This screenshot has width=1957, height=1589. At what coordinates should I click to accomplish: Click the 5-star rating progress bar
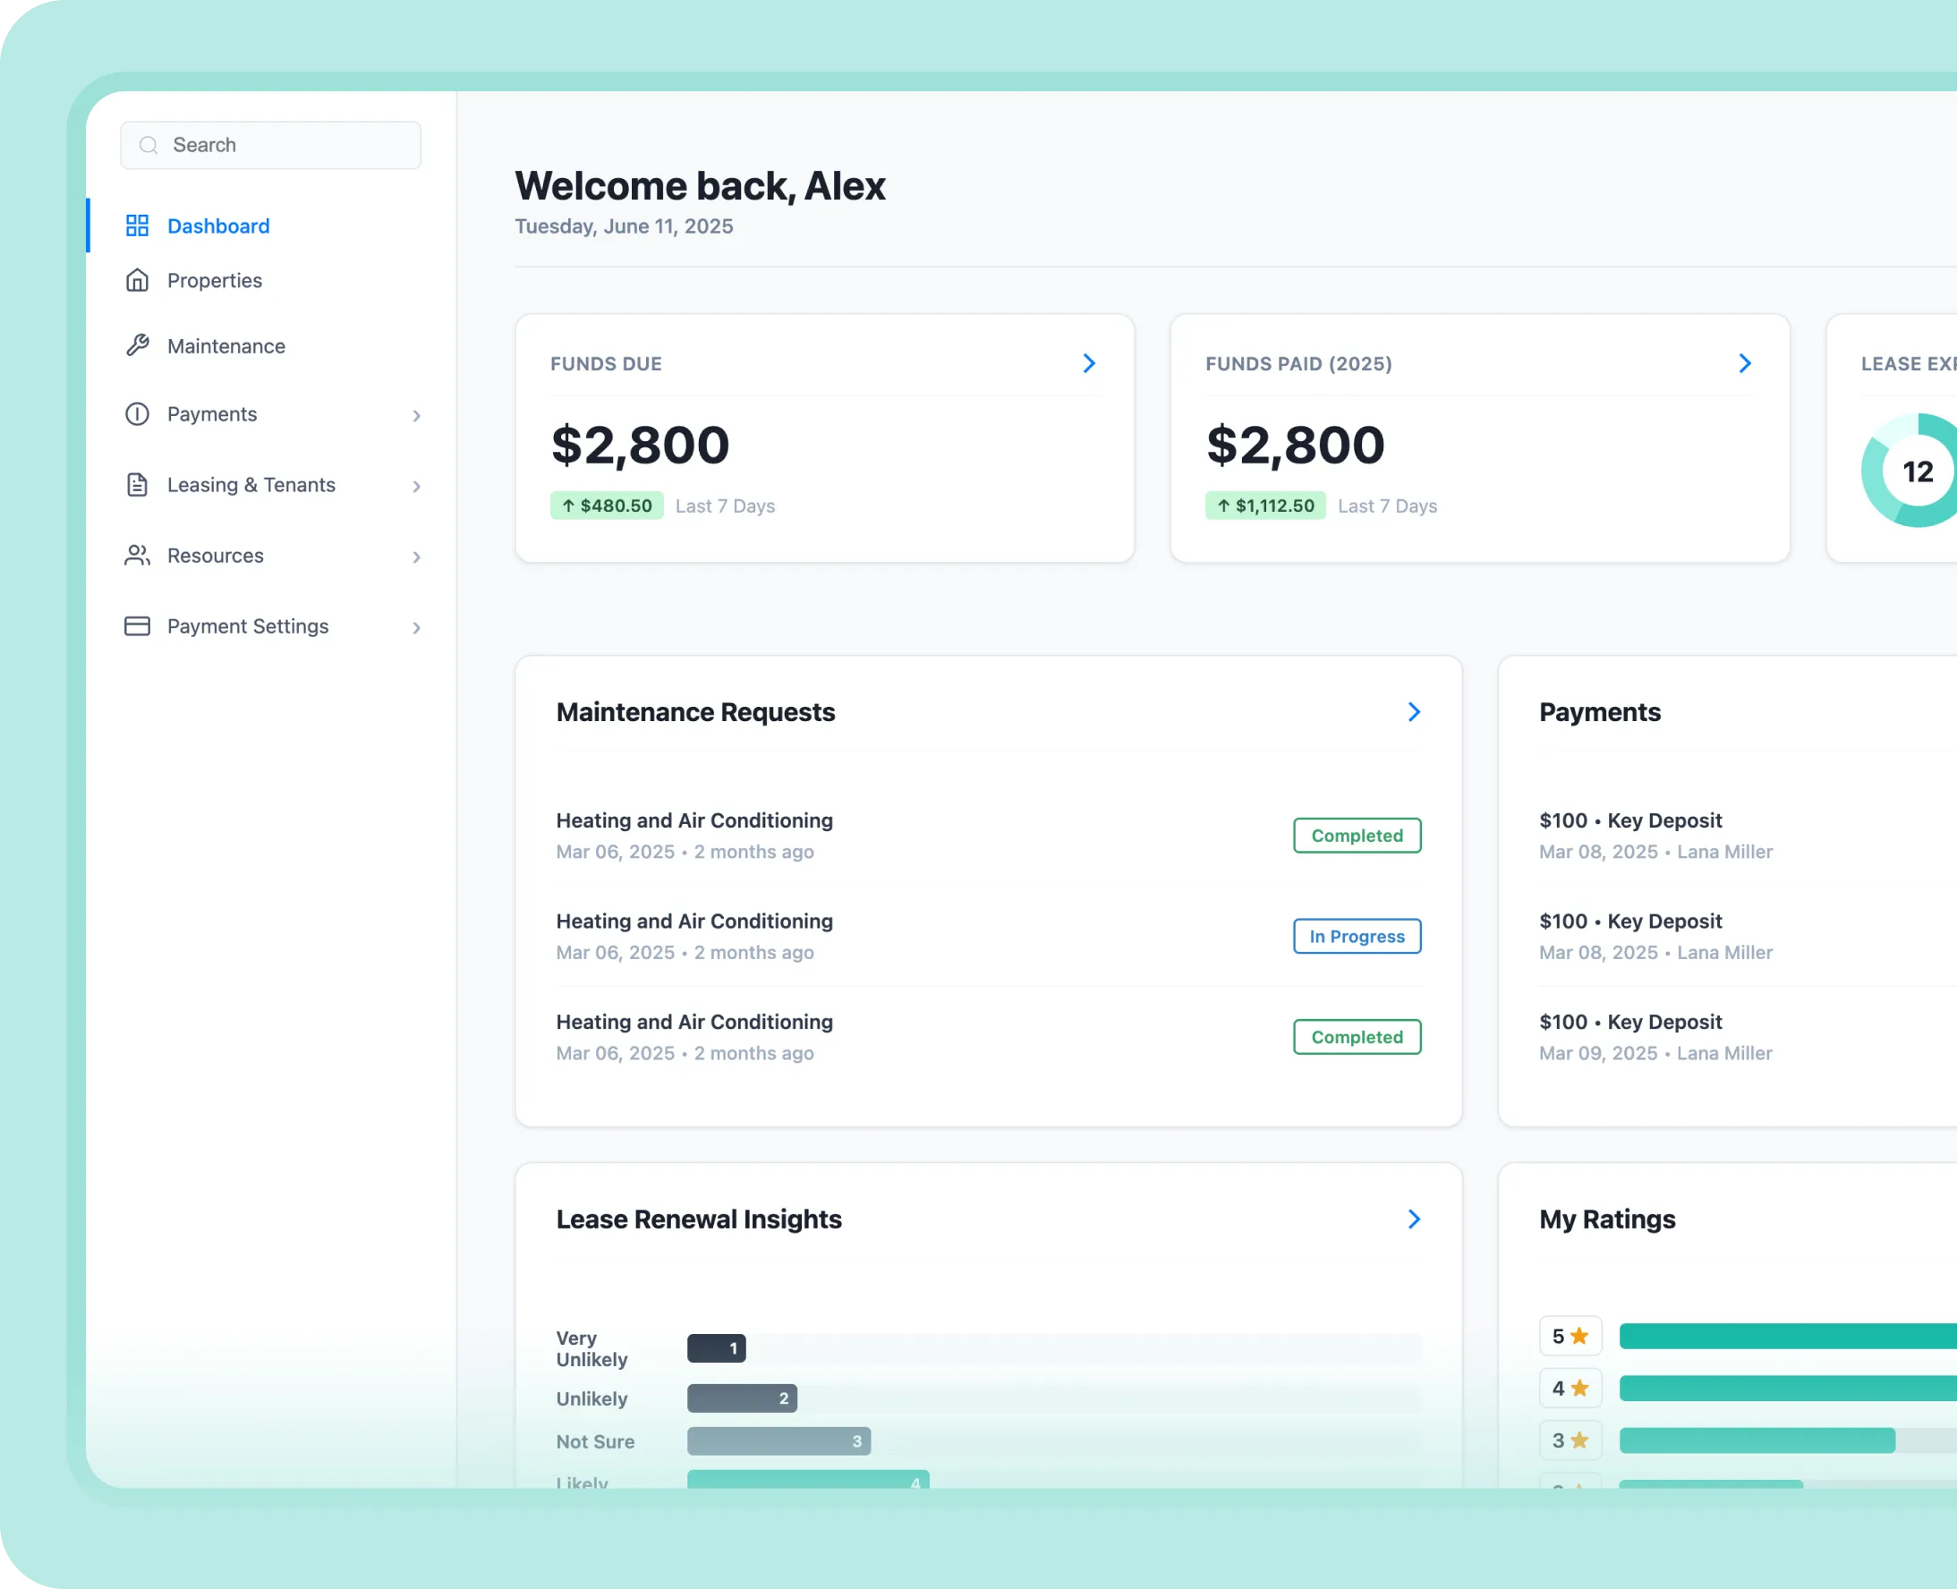tap(1785, 1336)
